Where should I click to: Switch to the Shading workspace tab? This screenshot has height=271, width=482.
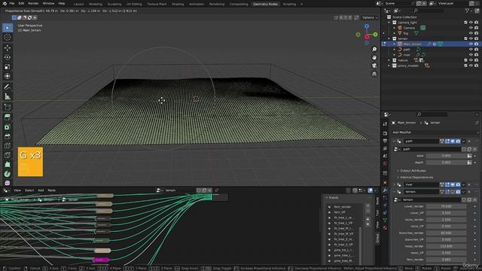178,4
